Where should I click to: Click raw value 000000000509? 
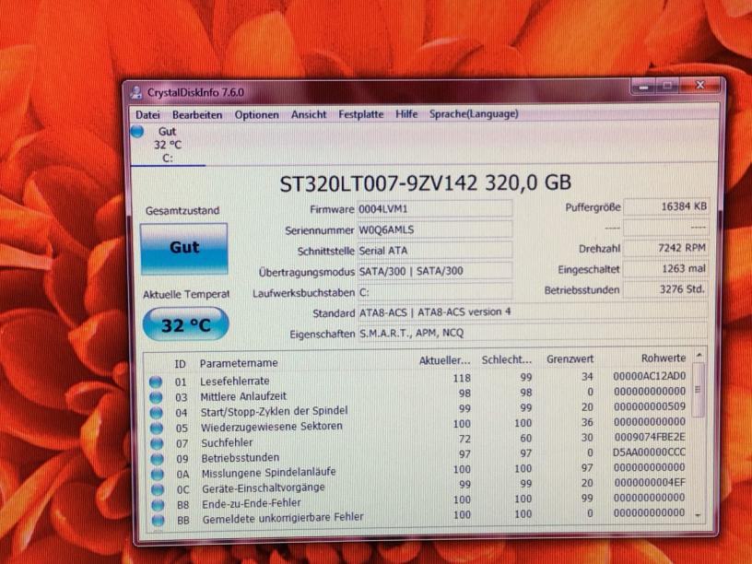click(650, 406)
